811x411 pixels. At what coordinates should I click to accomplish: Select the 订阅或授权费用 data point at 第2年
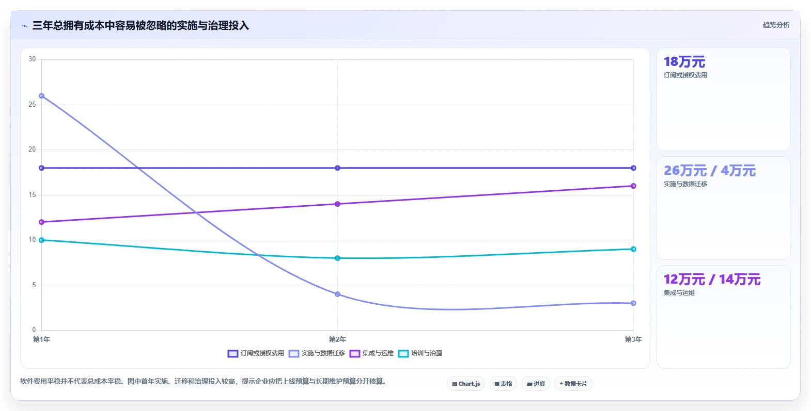click(337, 168)
